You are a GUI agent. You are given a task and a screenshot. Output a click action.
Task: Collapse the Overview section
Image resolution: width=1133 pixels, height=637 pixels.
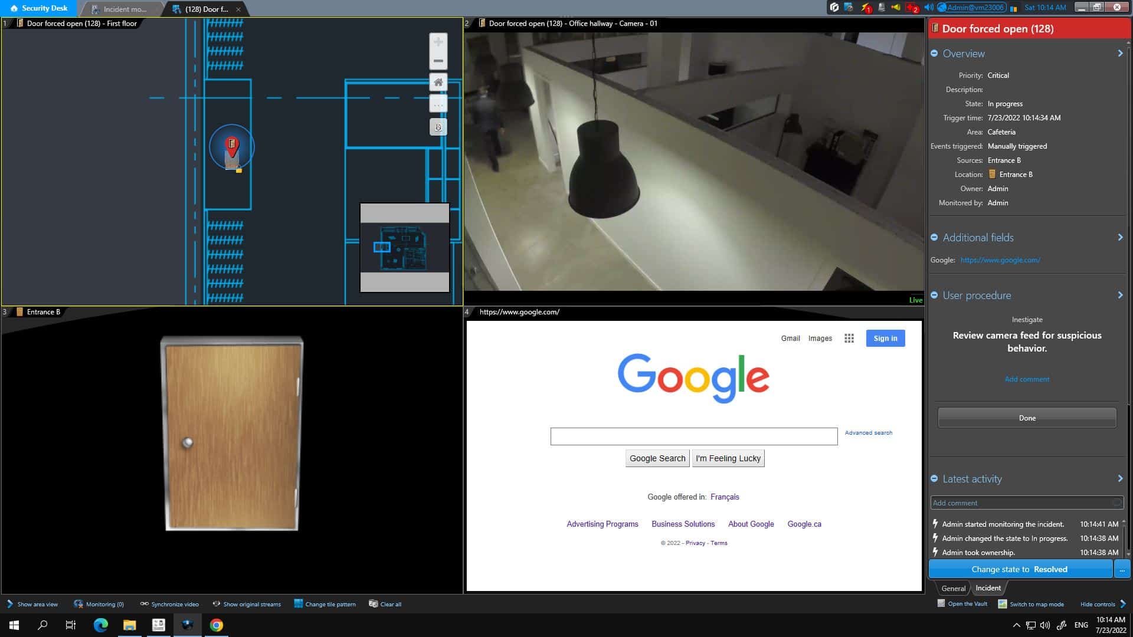click(934, 53)
